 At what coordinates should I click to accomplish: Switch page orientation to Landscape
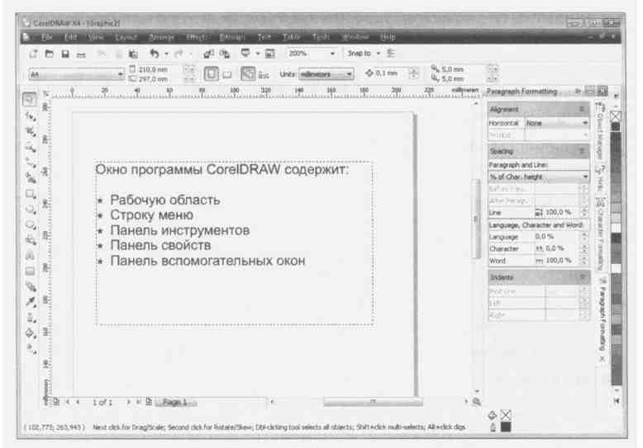pyautogui.click(x=227, y=74)
